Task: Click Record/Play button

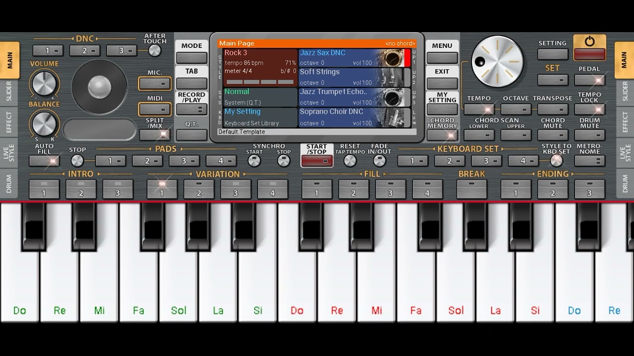Action: point(192,109)
